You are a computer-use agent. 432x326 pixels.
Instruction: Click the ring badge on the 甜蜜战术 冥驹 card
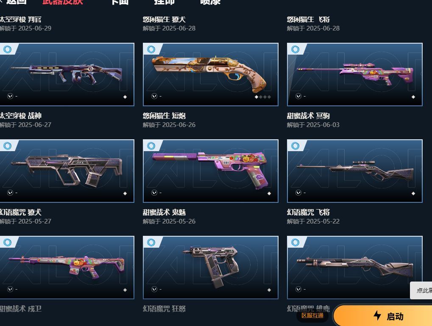pos(295,49)
